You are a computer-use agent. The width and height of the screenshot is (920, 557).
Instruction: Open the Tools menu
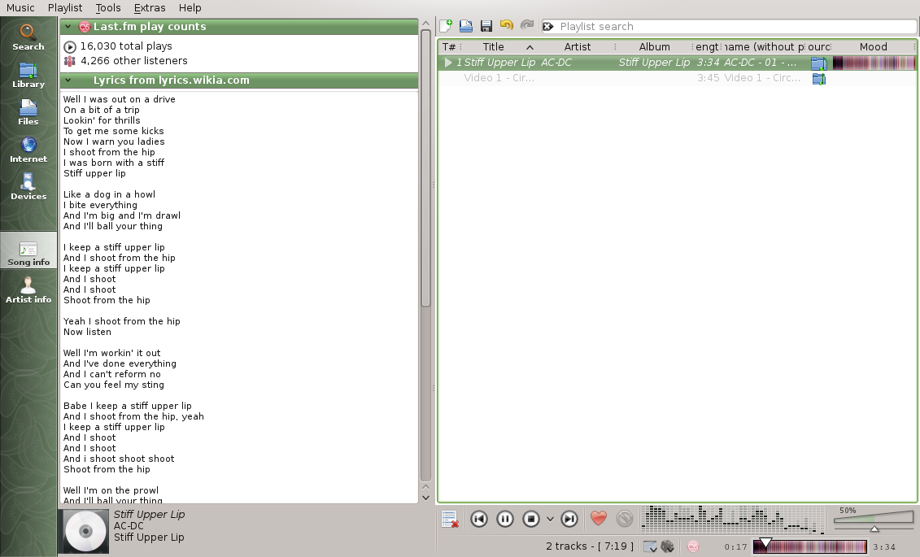pos(108,7)
